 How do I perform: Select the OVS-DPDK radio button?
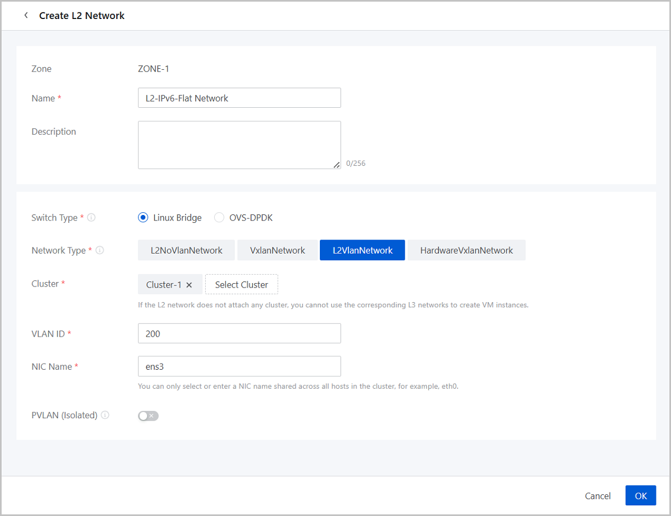[x=219, y=218]
